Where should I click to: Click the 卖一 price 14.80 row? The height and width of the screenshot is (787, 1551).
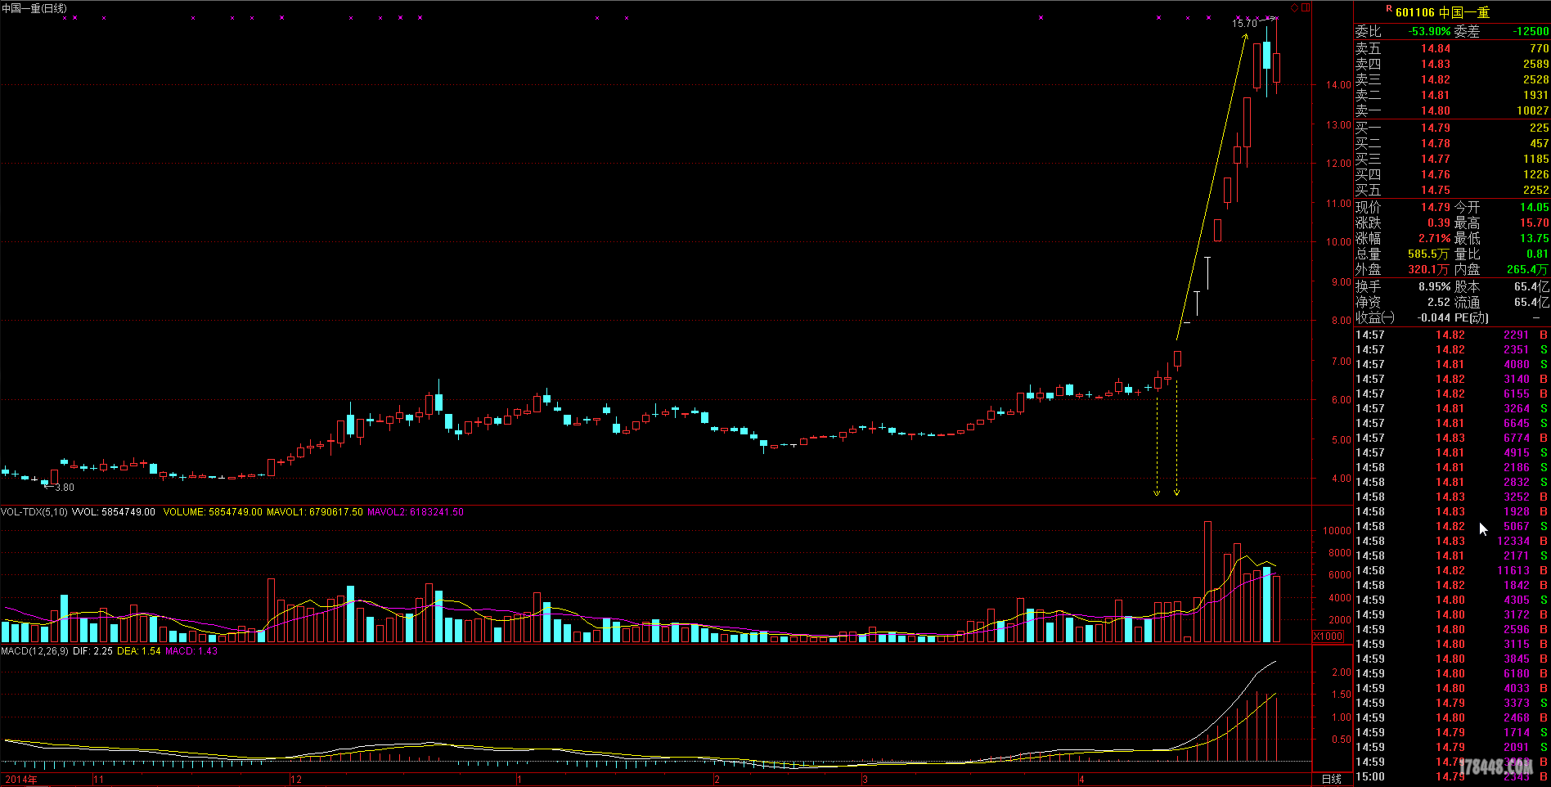pos(1451,110)
